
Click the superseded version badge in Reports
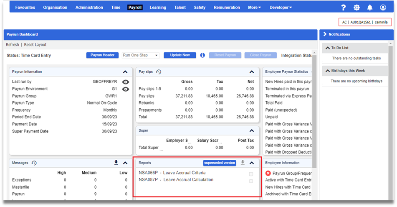pyautogui.click(x=220, y=163)
